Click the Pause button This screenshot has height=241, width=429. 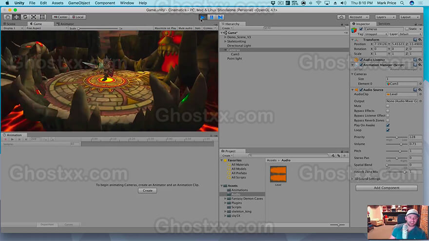212,17
